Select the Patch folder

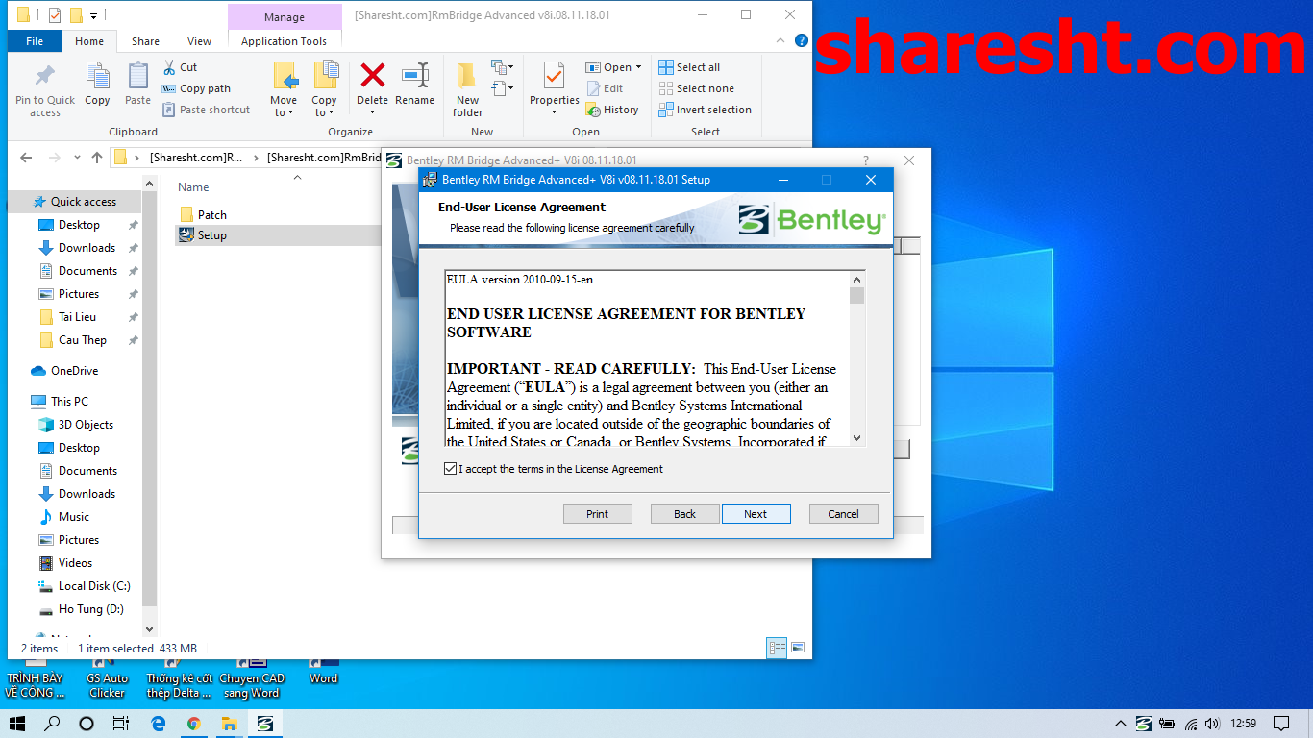tap(204, 215)
